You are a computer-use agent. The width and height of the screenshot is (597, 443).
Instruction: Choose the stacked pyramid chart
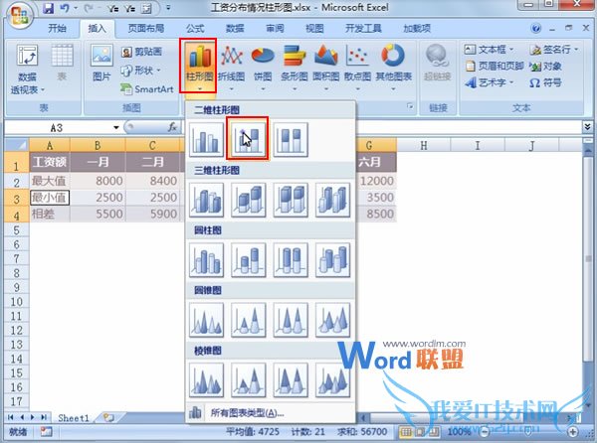[x=248, y=380]
